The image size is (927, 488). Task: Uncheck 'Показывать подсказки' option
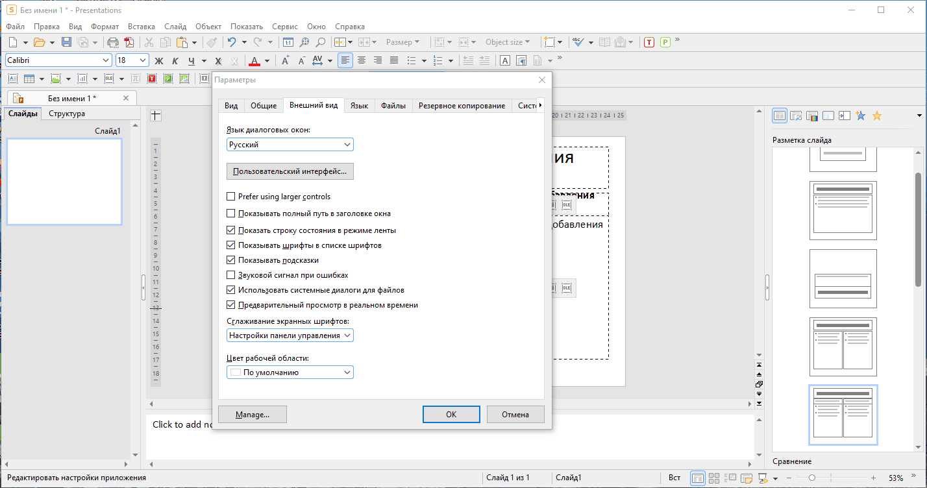pos(230,260)
